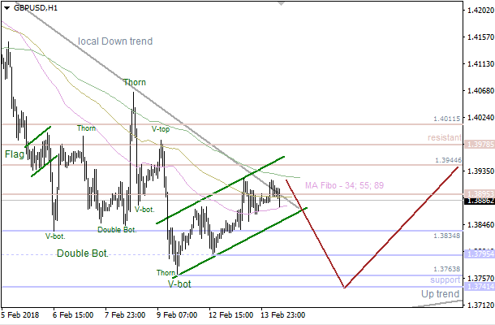Click the arrow beside GBPUSD,H1 title

point(6,6)
